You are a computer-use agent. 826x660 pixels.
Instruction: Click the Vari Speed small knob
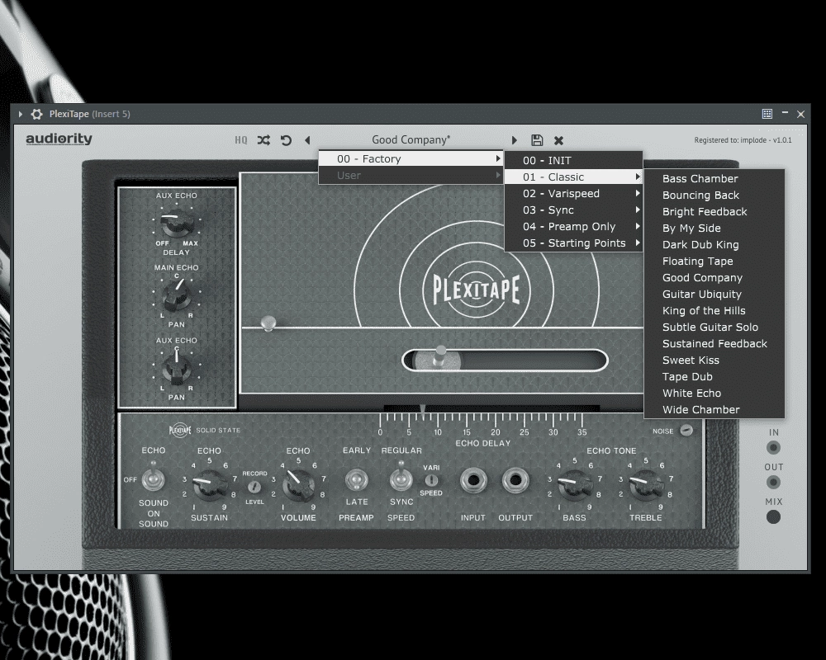point(431,480)
